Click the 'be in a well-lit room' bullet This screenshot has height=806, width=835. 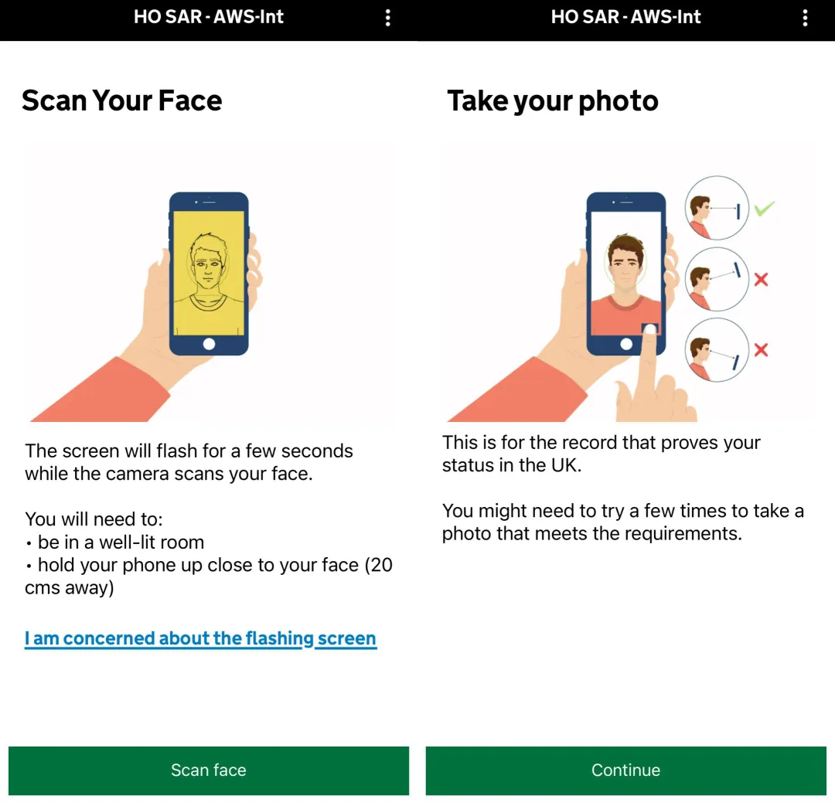click(x=115, y=542)
